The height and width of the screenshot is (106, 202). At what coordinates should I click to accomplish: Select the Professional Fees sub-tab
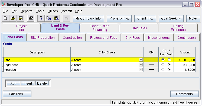(x=104, y=37)
